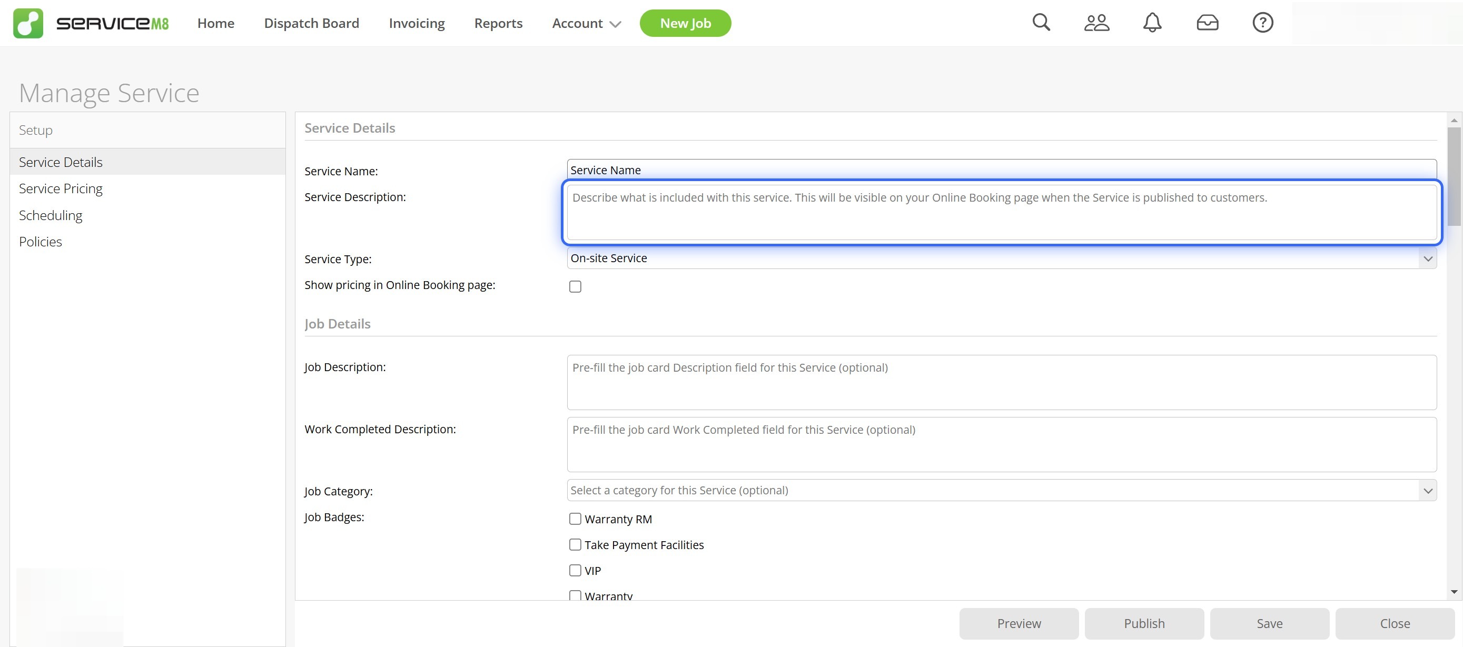Click the green New Job button
Image resolution: width=1463 pixels, height=647 pixels.
685,23
